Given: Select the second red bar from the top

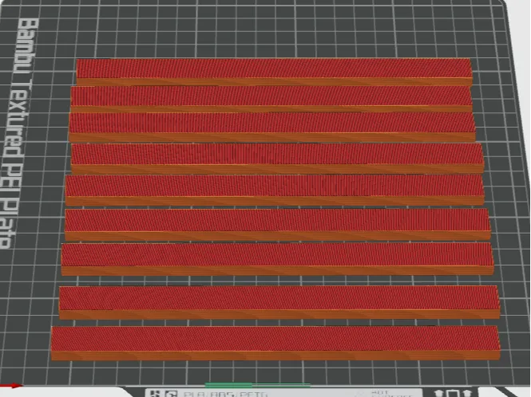Looking at the screenshot, I should (271, 96).
